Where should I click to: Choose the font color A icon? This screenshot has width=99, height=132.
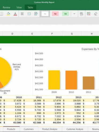(15, 14)
